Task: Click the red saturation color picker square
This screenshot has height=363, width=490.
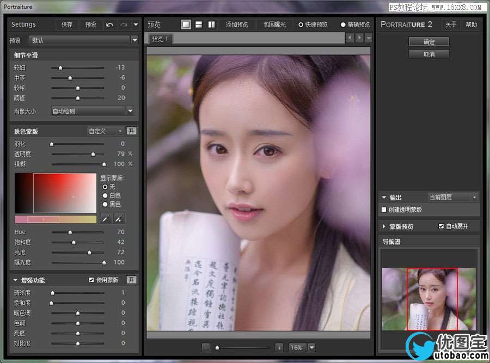Action: point(65,193)
